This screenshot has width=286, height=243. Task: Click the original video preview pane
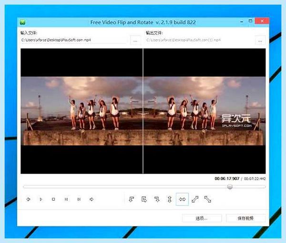tap(82, 111)
